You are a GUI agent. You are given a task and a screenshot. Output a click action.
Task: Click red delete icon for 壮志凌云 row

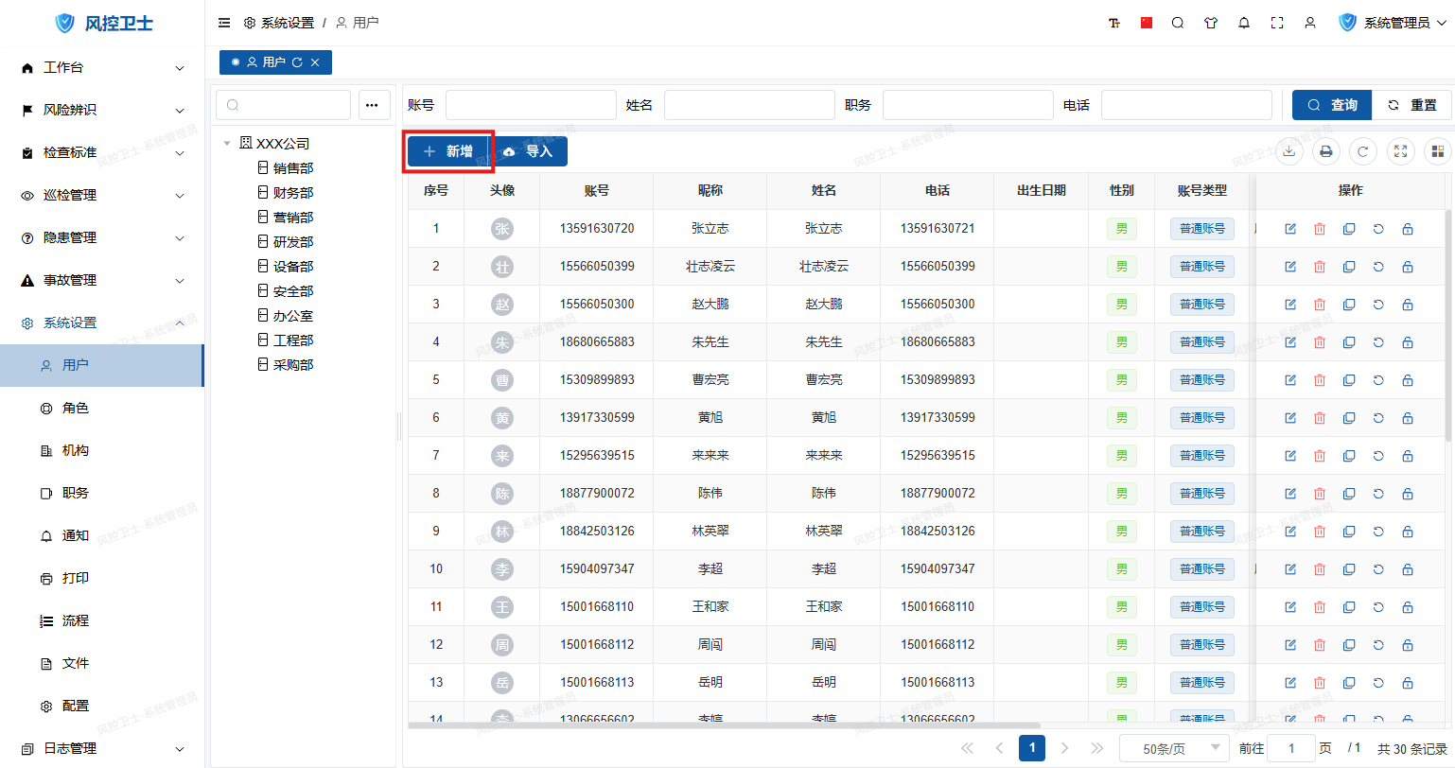pos(1320,267)
